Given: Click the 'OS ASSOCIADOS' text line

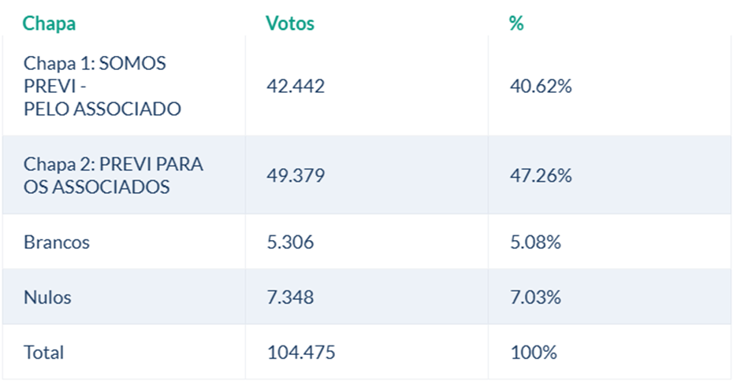Looking at the screenshot, I should (x=97, y=187).
